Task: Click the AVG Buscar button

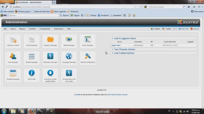Action: pos(64,16)
